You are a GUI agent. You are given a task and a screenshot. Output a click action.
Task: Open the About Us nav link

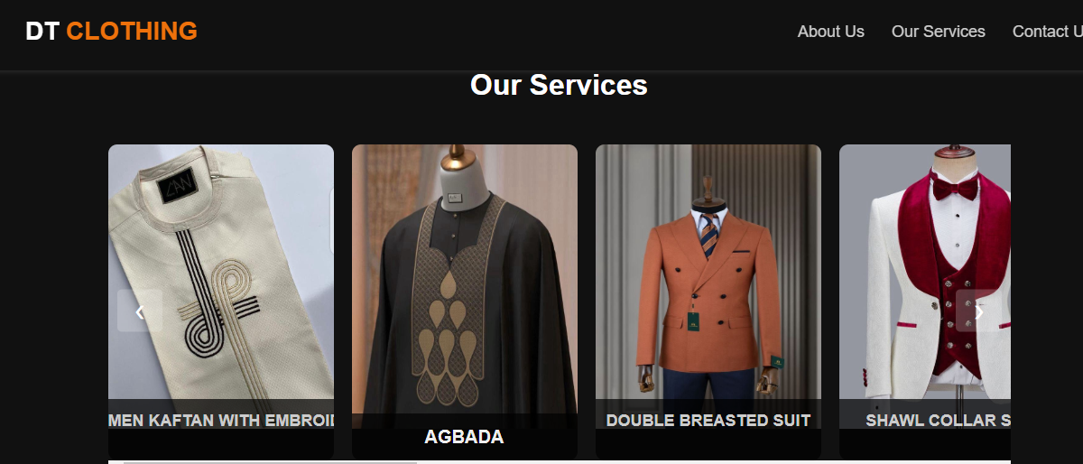pyautogui.click(x=831, y=32)
